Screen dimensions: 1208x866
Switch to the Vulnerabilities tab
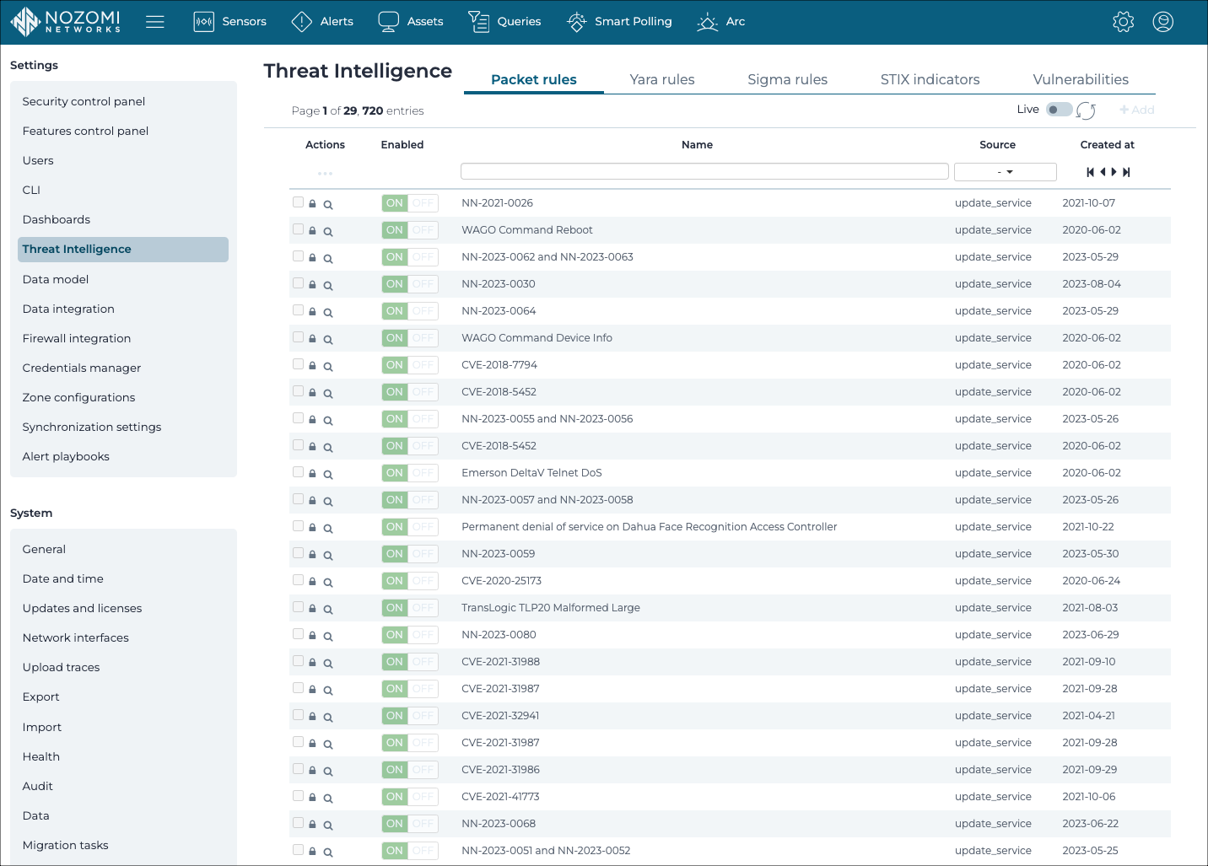(x=1081, y=79)
